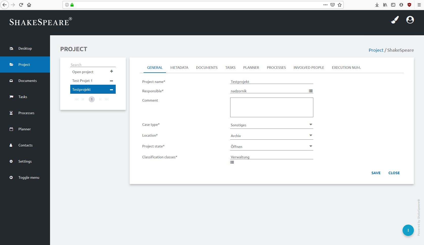This screenshot has width=424, height=245.
Task: Click the Close button in project form
Action: [394, 173]
